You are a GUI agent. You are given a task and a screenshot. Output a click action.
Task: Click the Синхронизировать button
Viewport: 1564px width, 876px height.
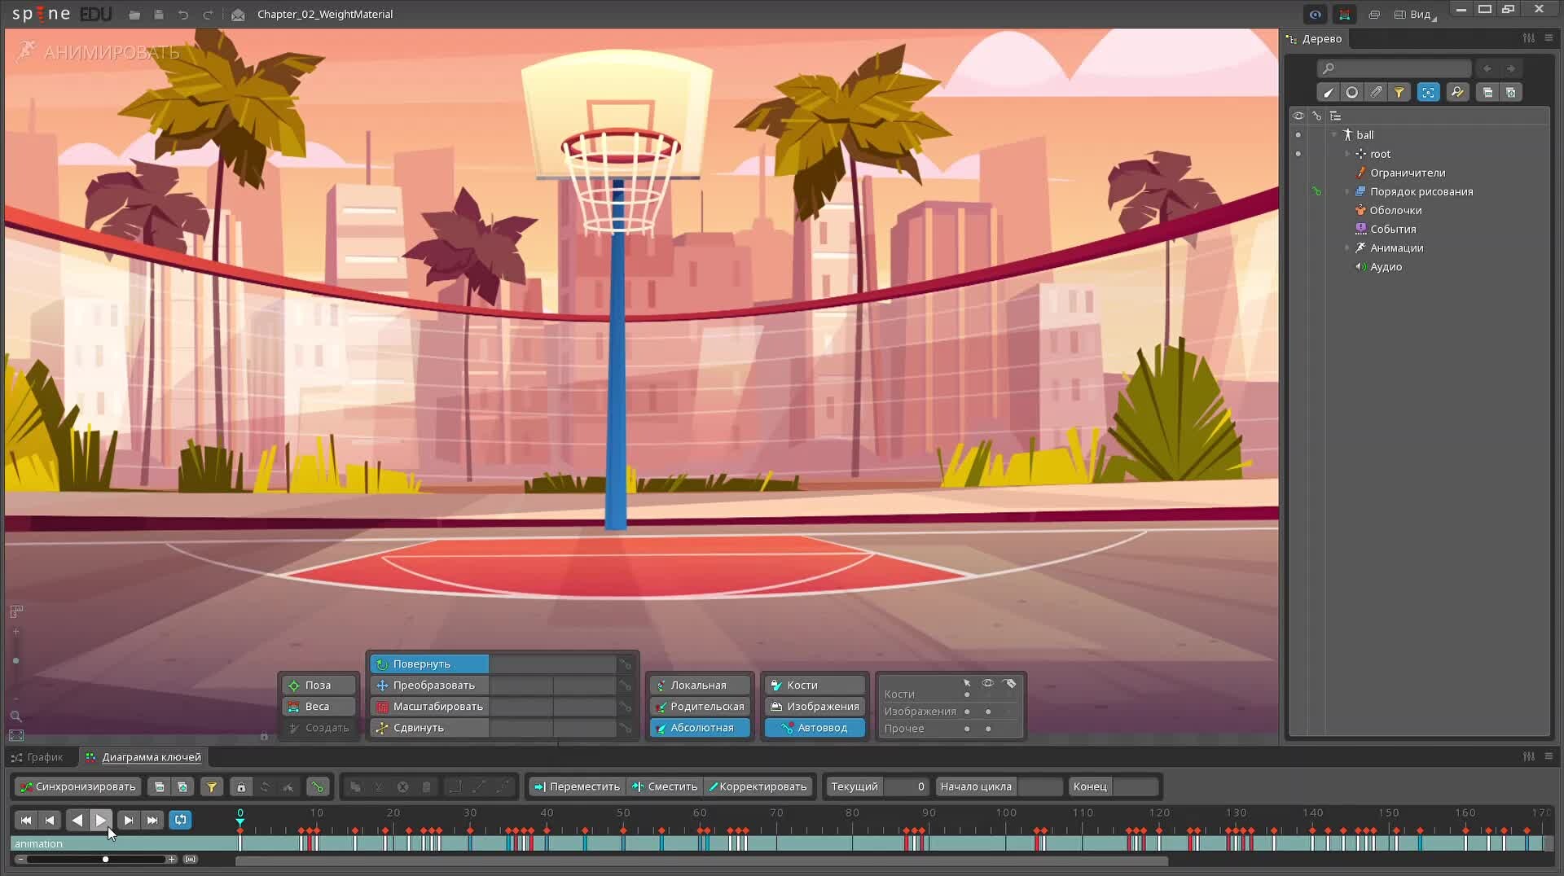[78, 786]
